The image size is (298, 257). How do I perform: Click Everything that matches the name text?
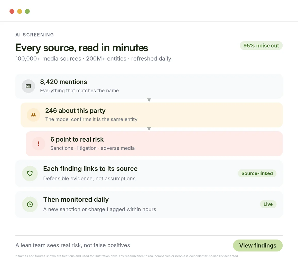point(79,90)
